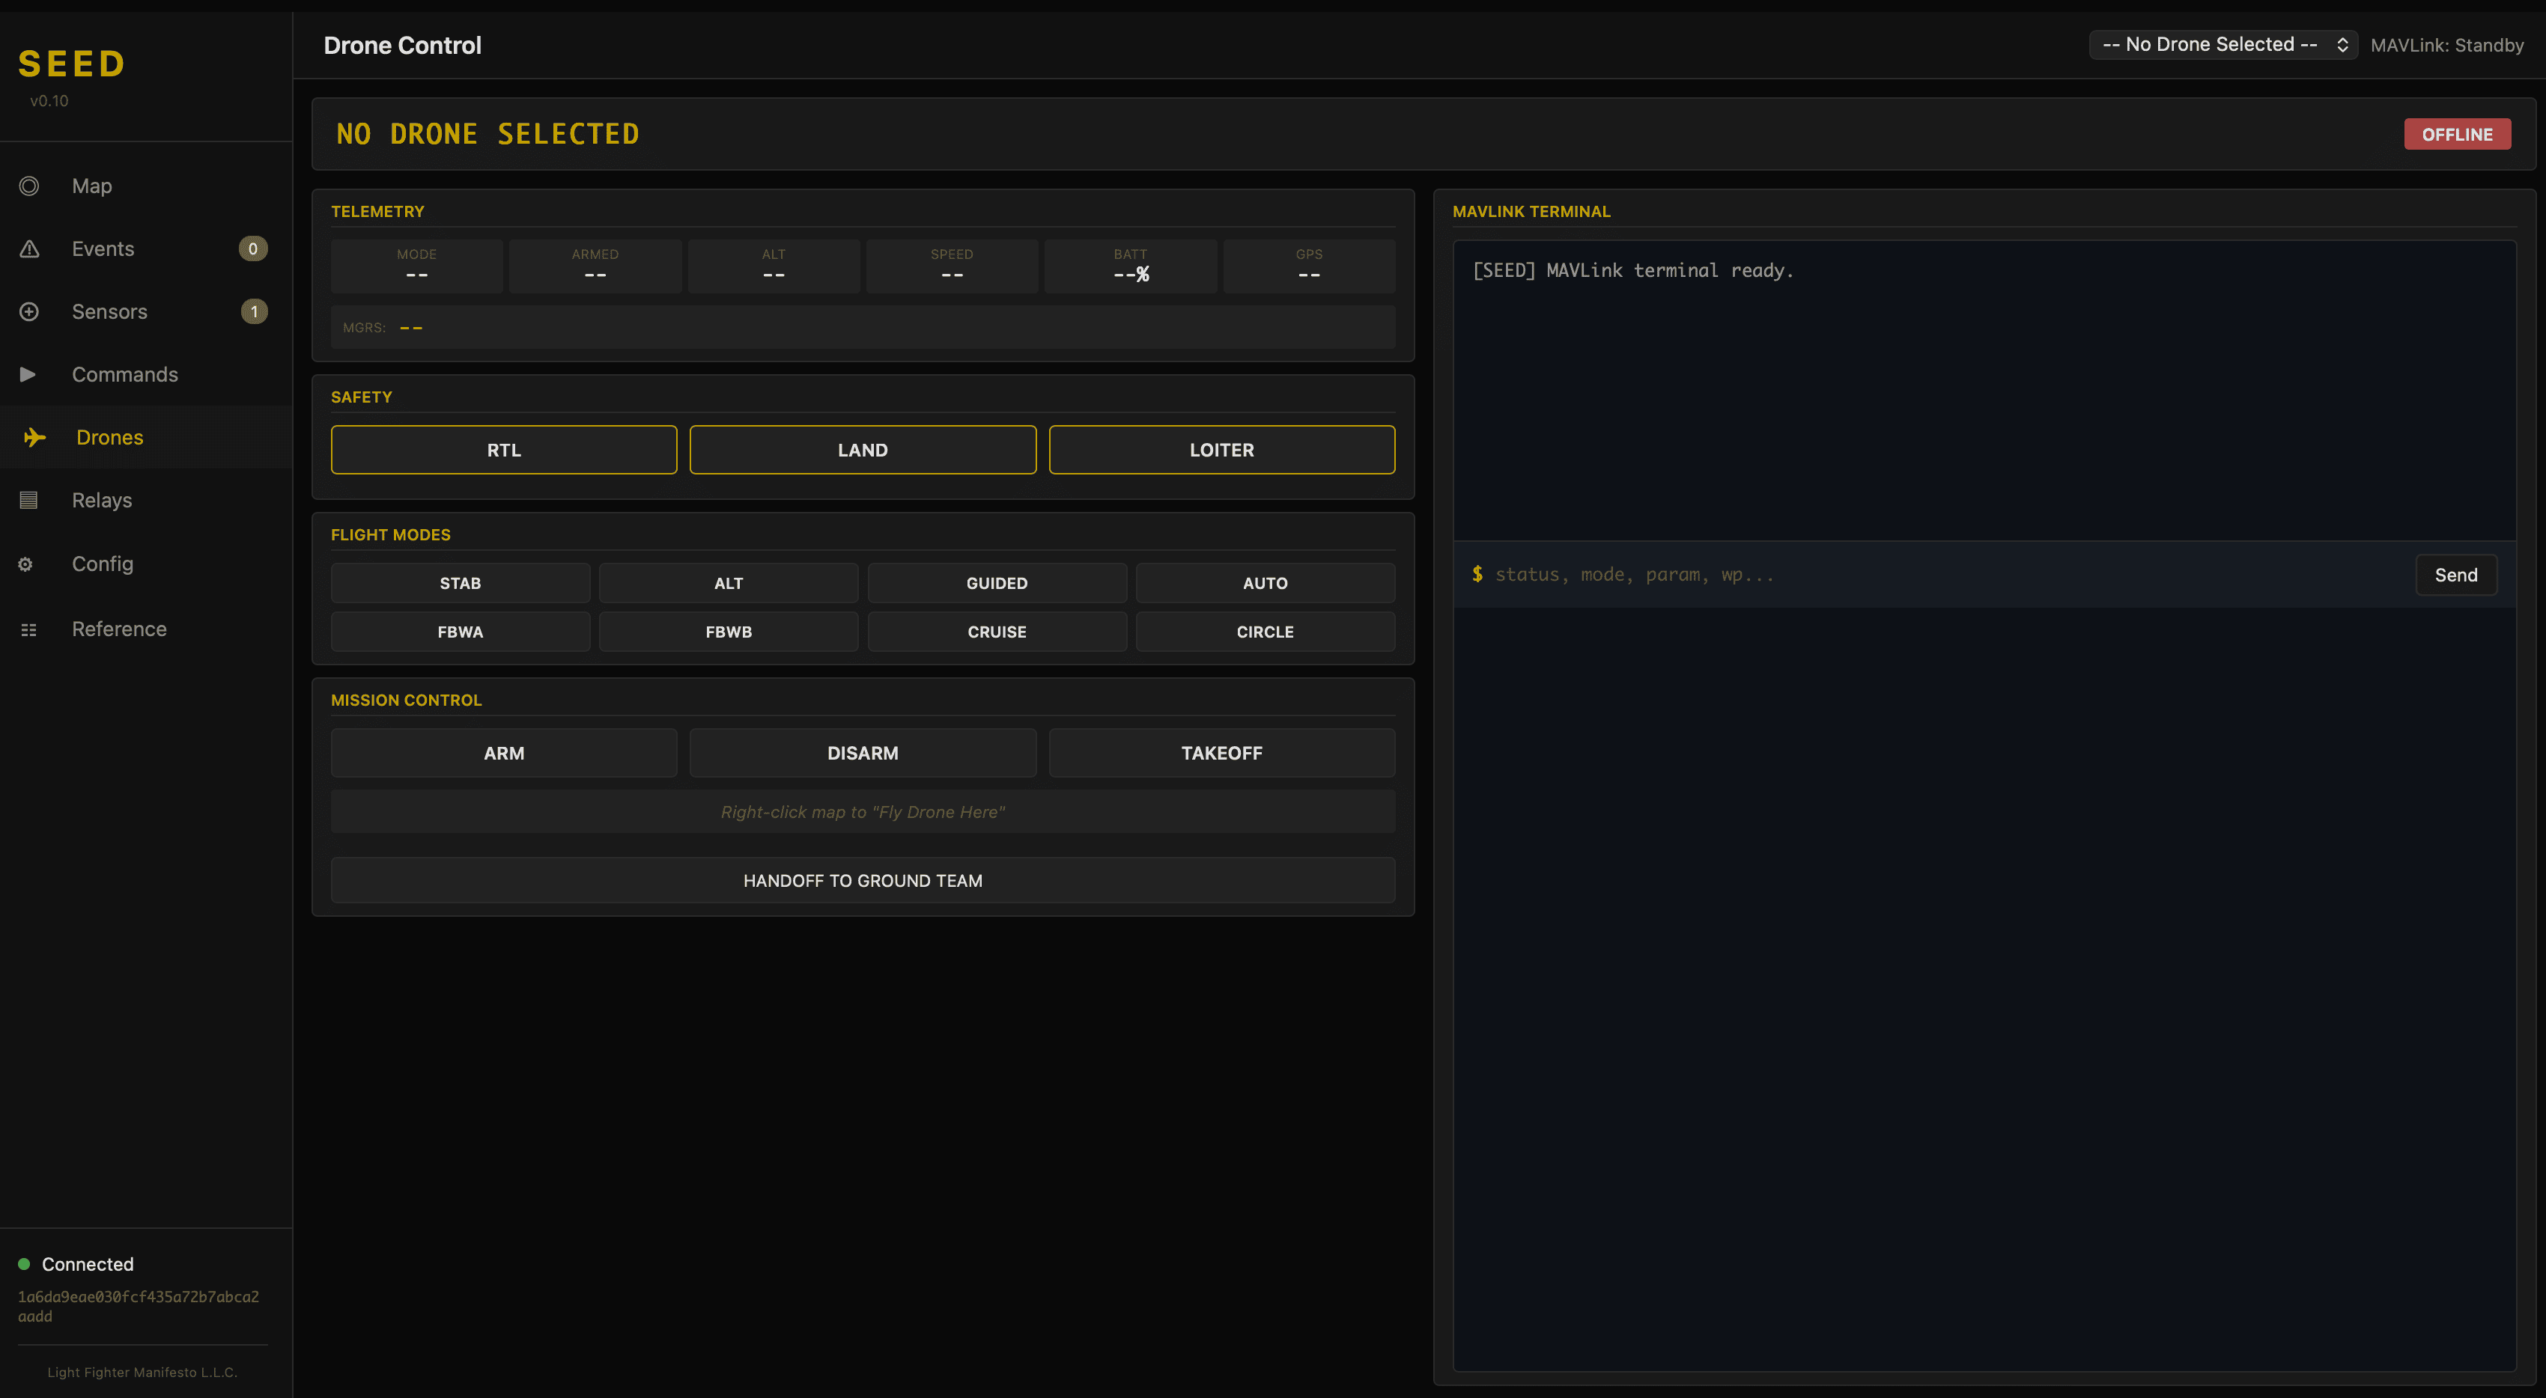Select the GUIDED flight mode

point(996,583)
